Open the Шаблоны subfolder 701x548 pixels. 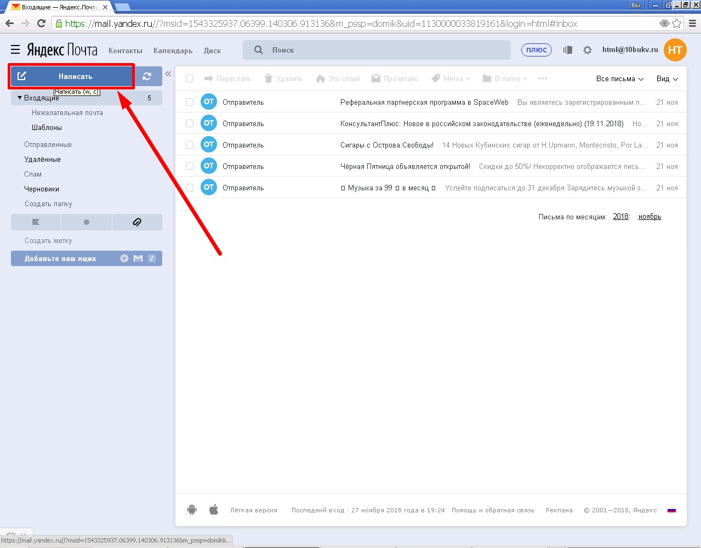point(47,128)
